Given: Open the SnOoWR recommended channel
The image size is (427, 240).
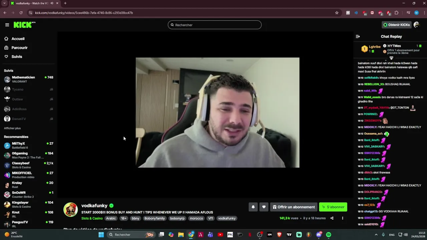Looking at the screenshot, I should tap(29, 195).
